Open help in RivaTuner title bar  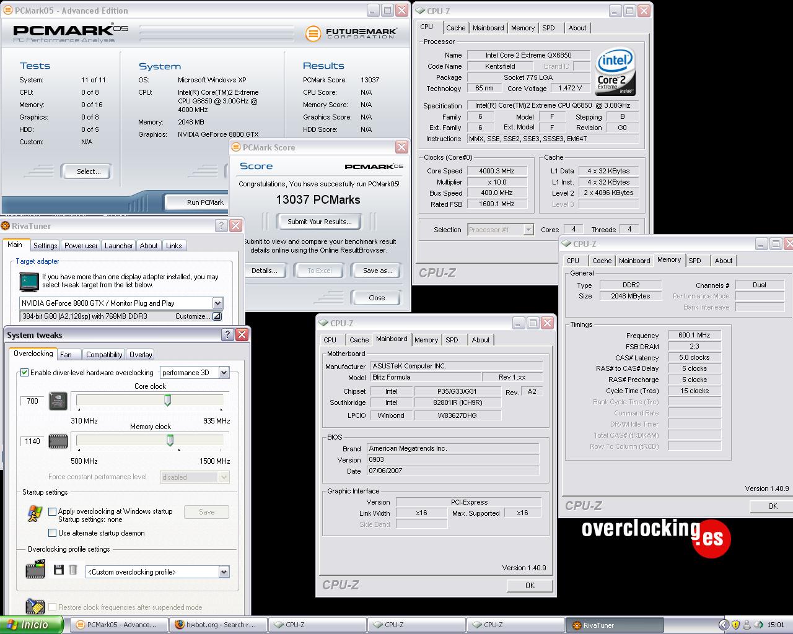(221, 226)
